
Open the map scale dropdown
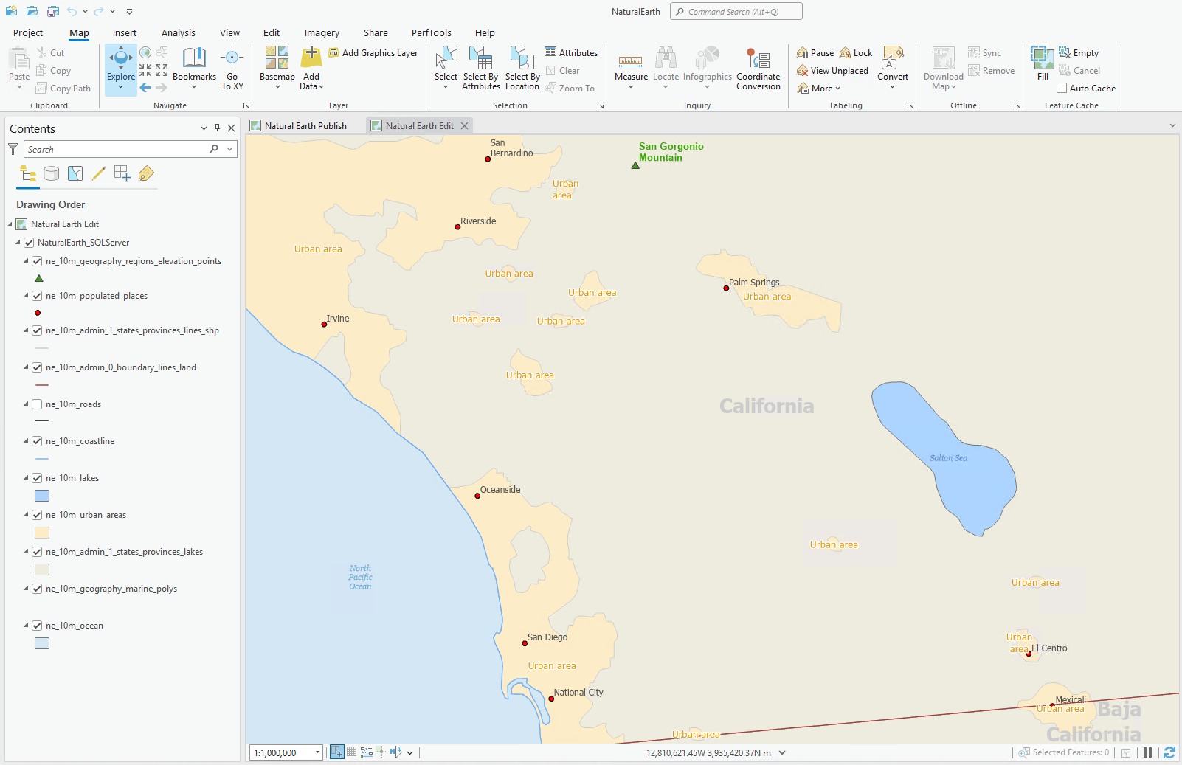coord(318,752)
